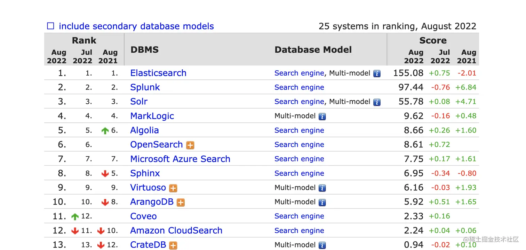Click Search engine link in Splunk row
This screenshot has width=526, height=250.
299,87
